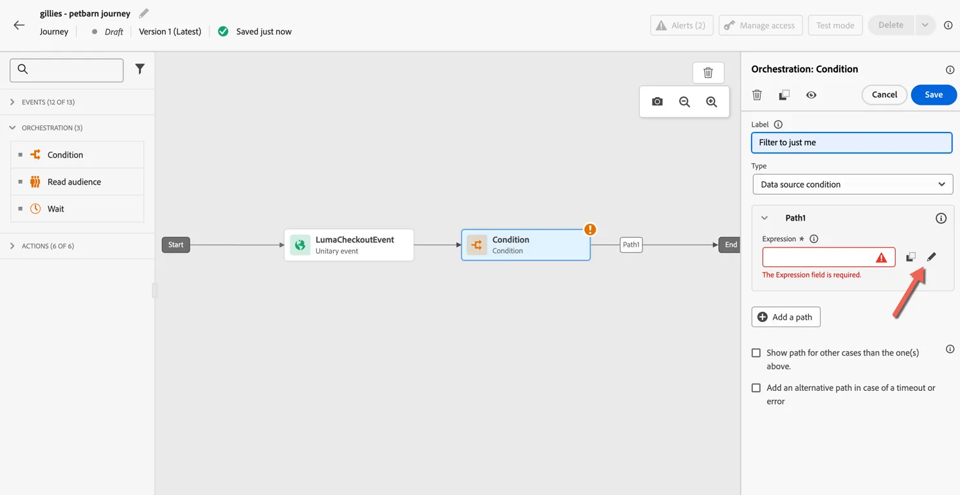Click the Manage access button
Screen dimensions: 960x495
tap(761, 25)
